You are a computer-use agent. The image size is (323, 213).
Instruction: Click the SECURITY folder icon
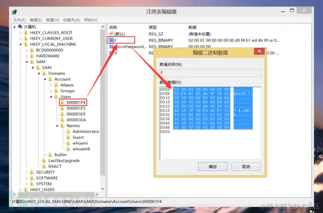32,172
